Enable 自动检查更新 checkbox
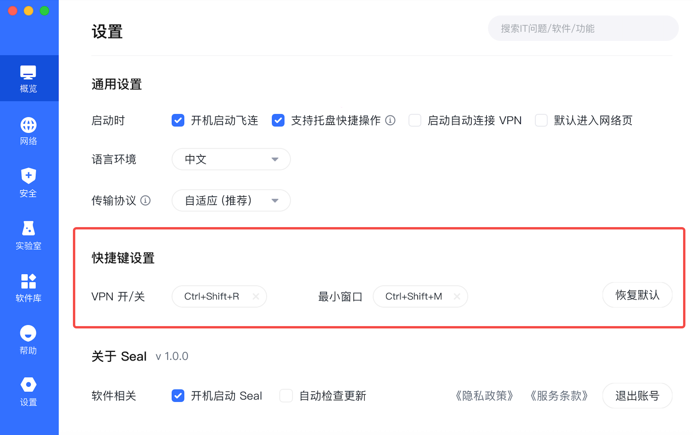693x435 pixels. coord(286,395)
